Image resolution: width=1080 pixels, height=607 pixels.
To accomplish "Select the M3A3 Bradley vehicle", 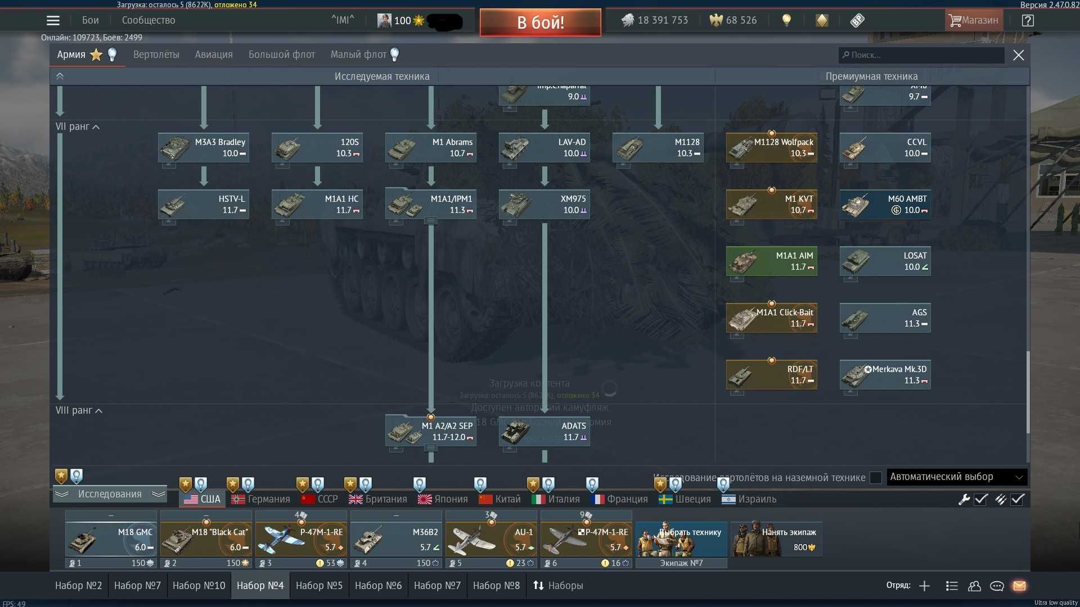I will pos(204,148).
